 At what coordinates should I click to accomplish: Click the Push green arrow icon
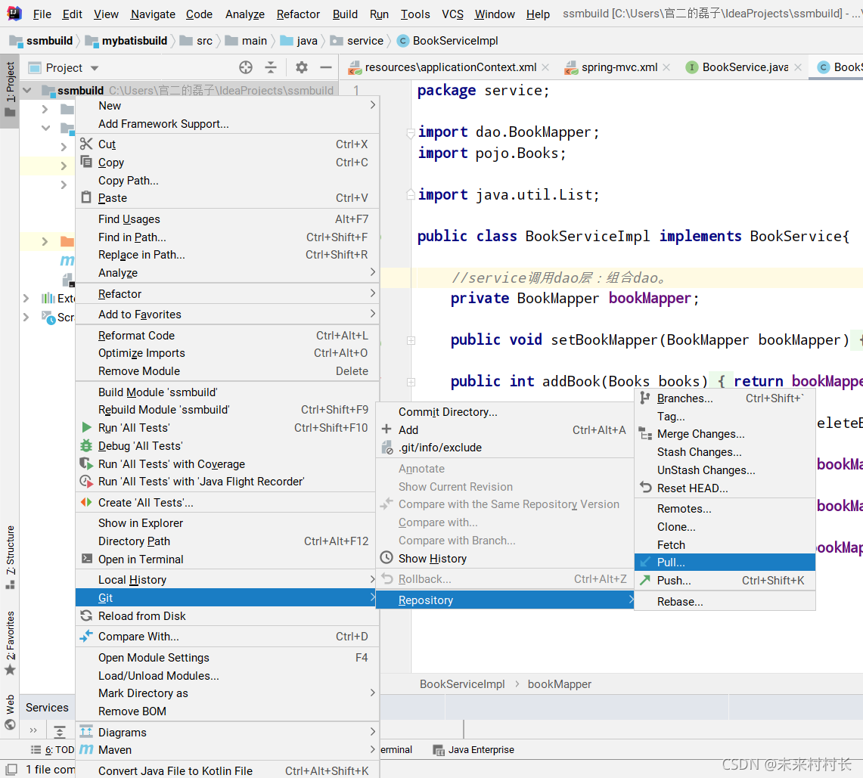(x=645, y=580)
